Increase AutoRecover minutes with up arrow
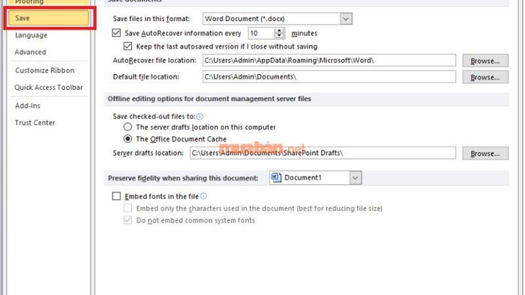 279,31
